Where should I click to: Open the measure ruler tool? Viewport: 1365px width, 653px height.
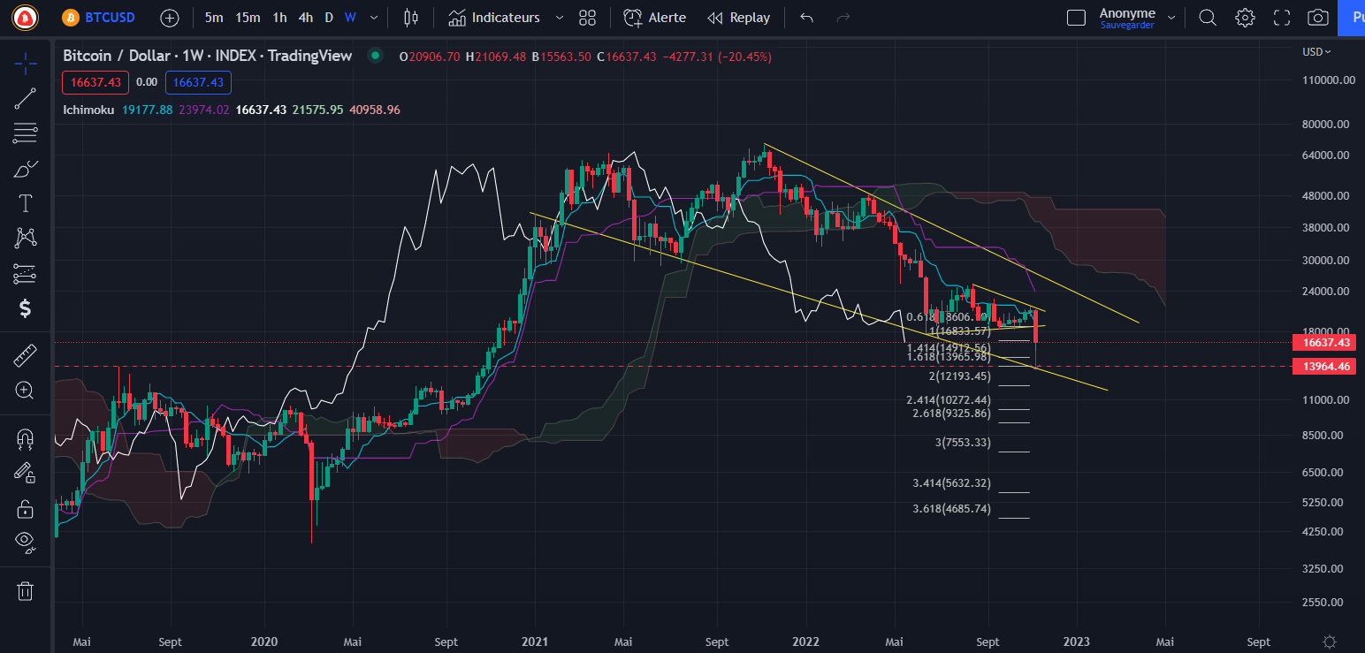25,354
